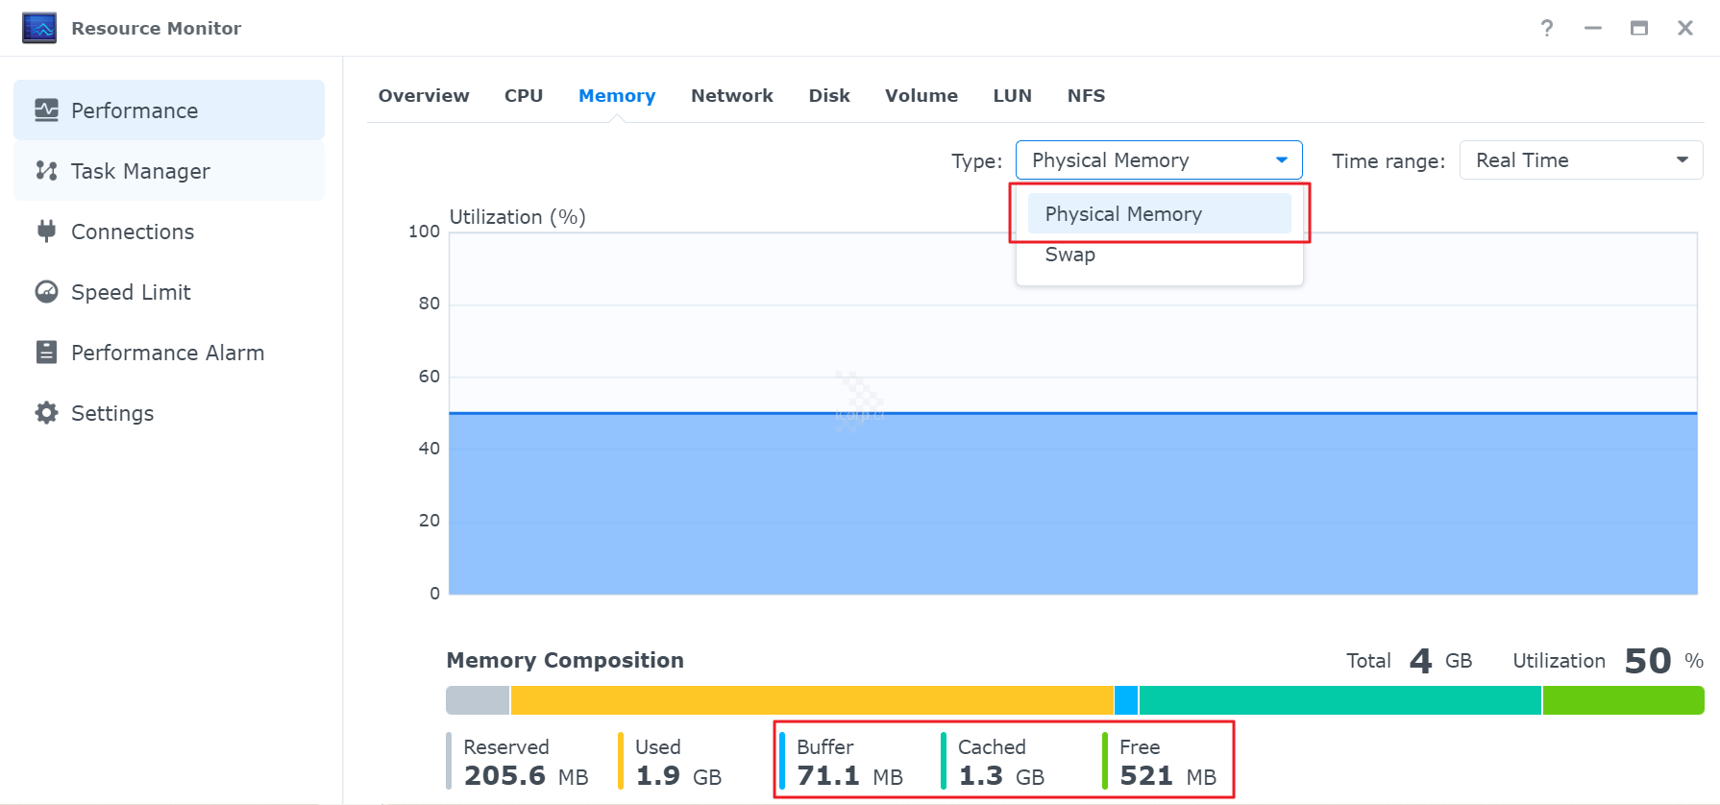The image size is (1720, 805).
Task: Choose Swap from the Type list
Action: pyautogui.click(x=1069, y=255)
